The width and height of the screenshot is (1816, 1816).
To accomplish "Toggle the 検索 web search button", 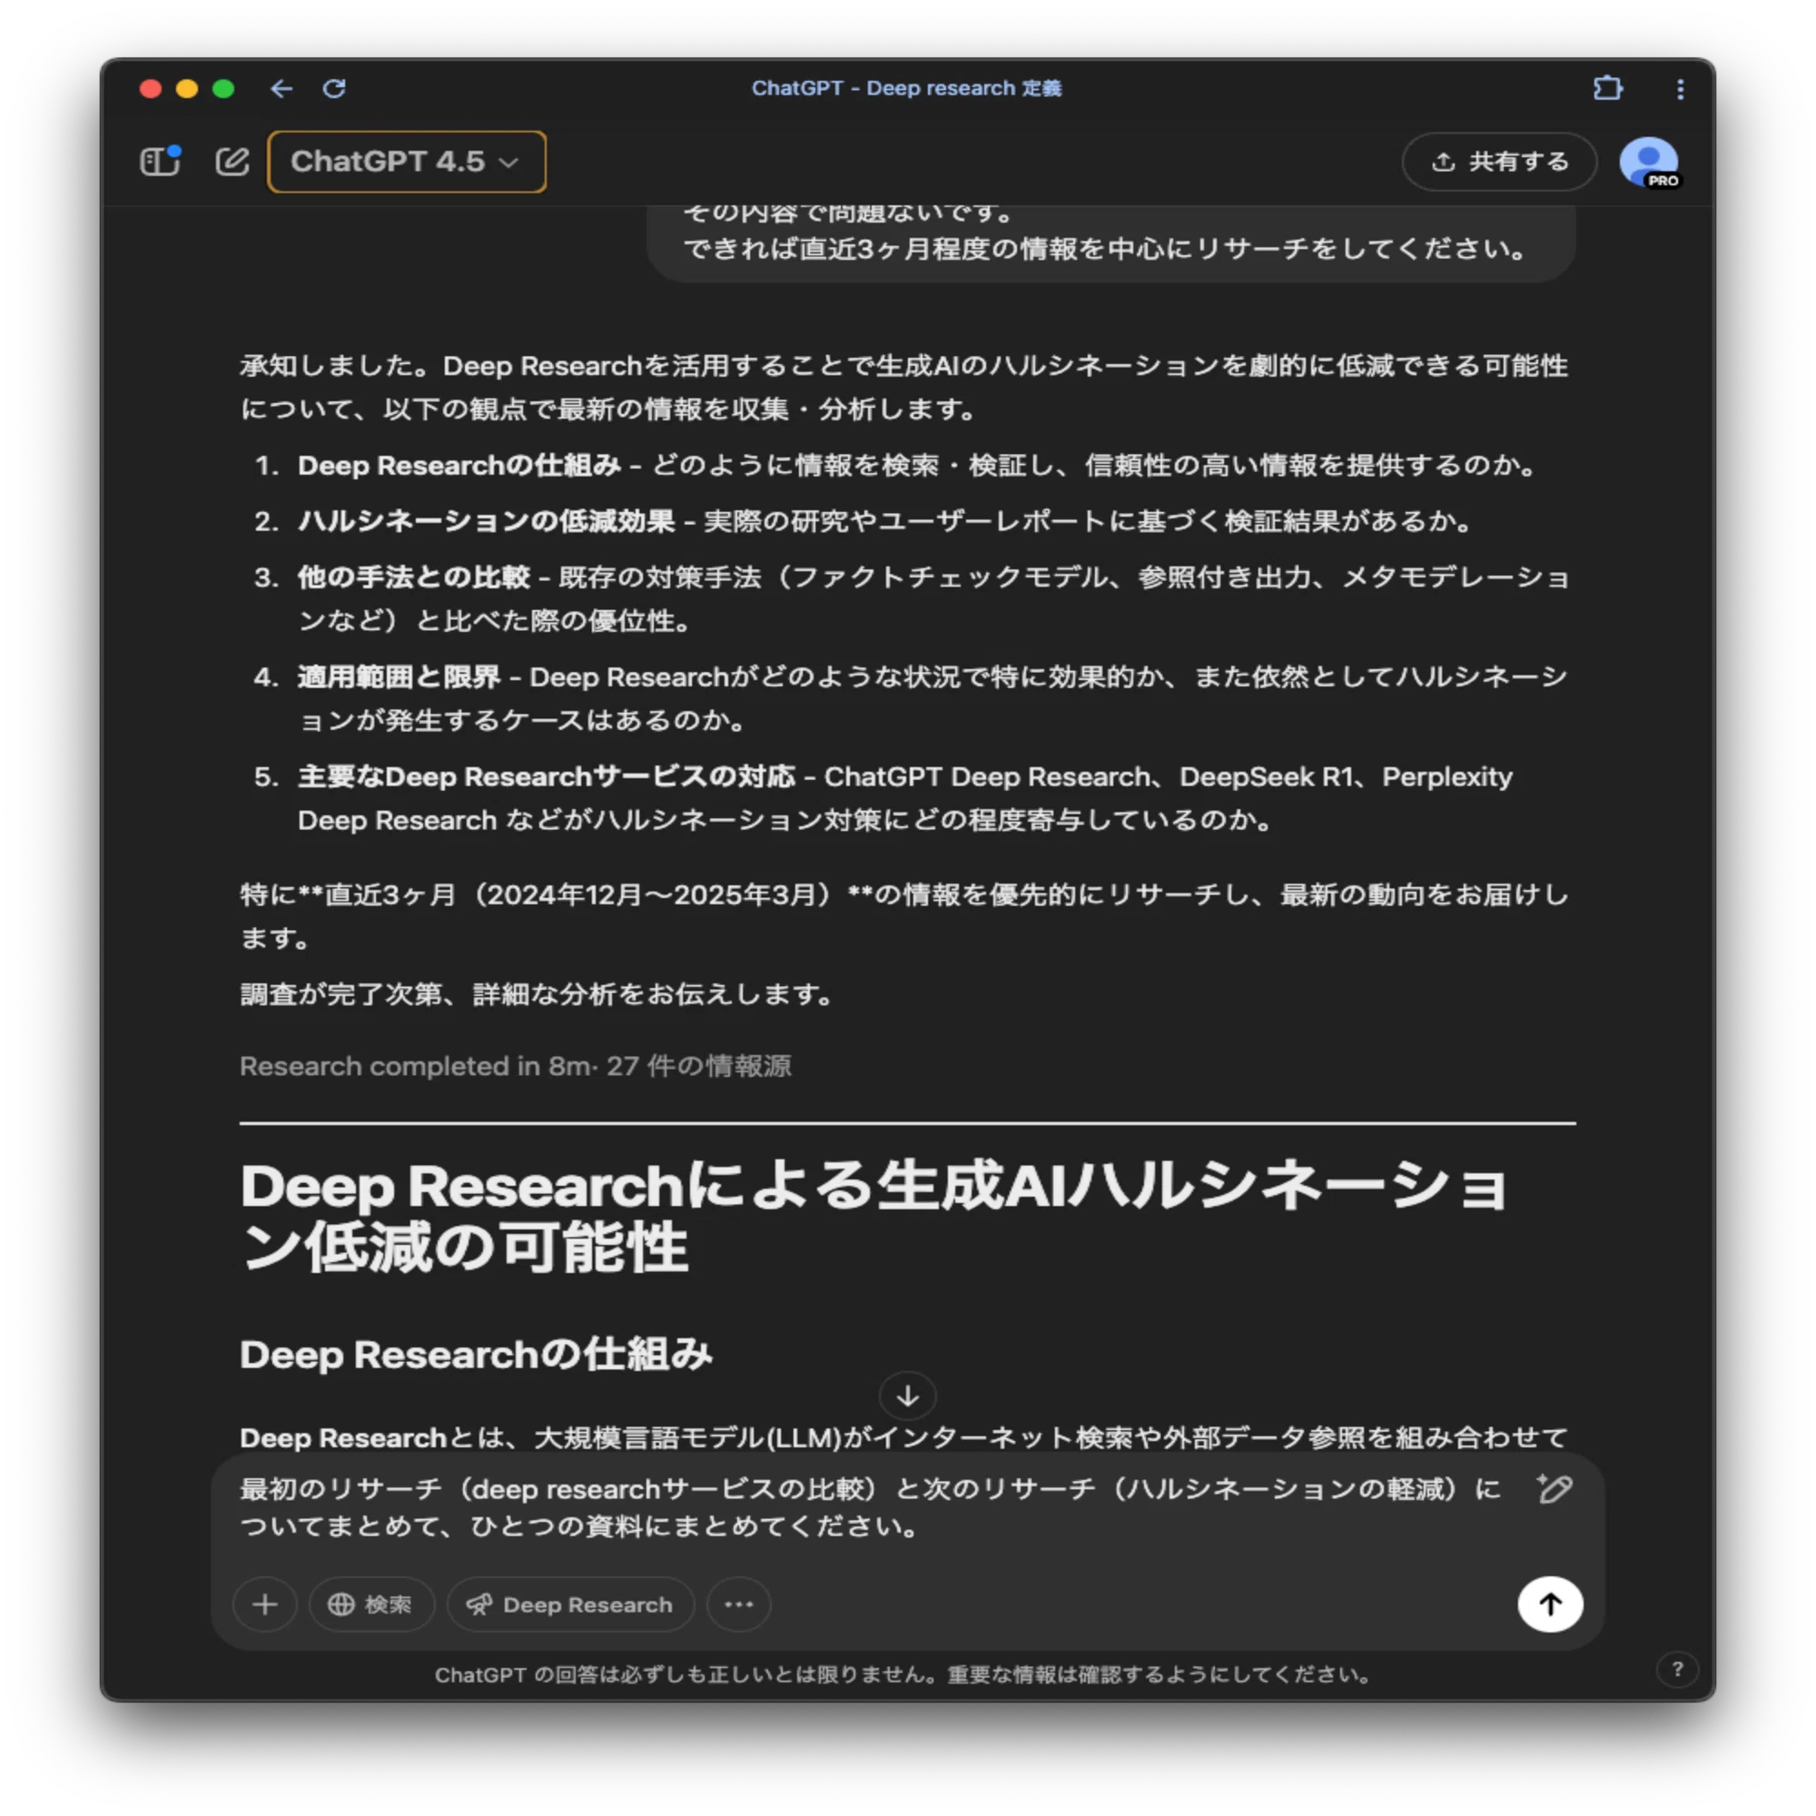I will [370, 1604].
